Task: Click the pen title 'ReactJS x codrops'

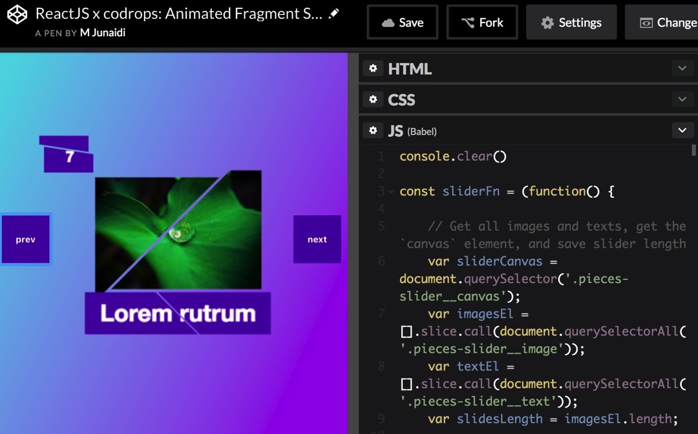Action: (178, 14)
